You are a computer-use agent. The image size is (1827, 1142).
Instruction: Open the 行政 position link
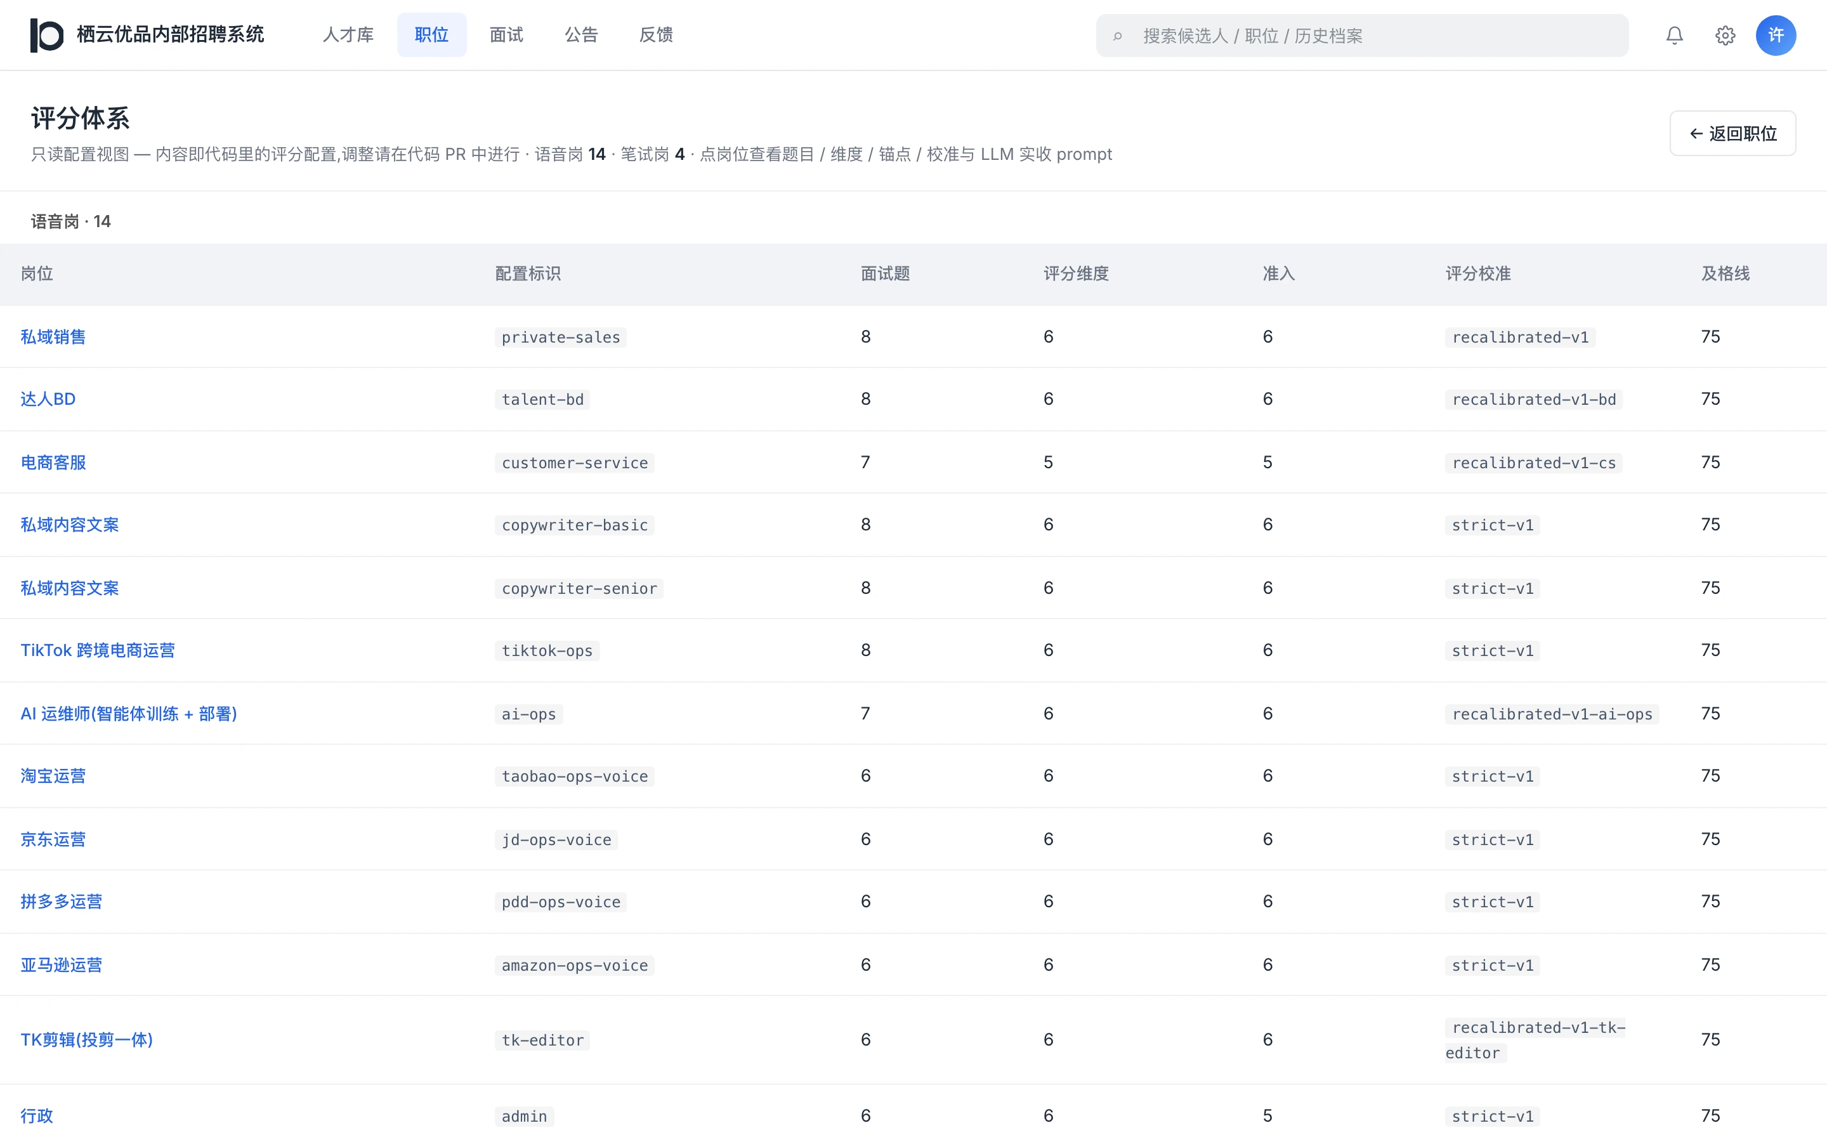(x=37, y=1115)
